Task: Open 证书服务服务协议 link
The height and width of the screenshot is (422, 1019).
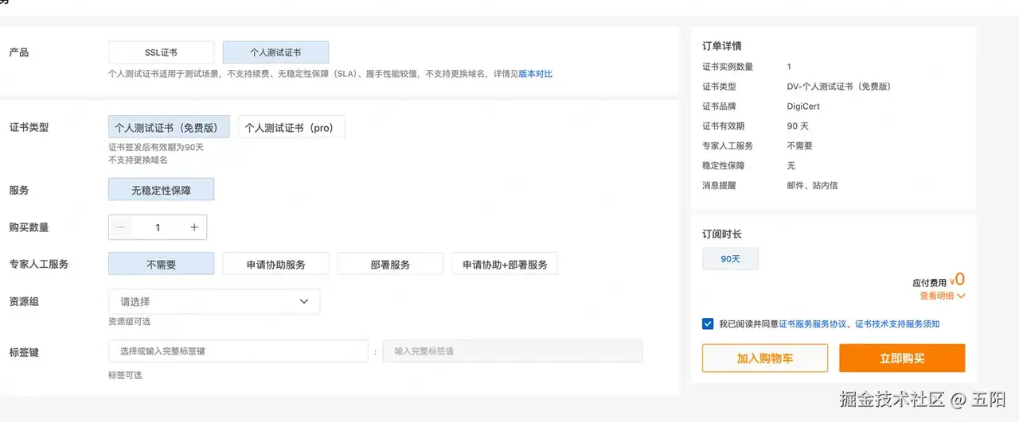Action: click(812, 324)
